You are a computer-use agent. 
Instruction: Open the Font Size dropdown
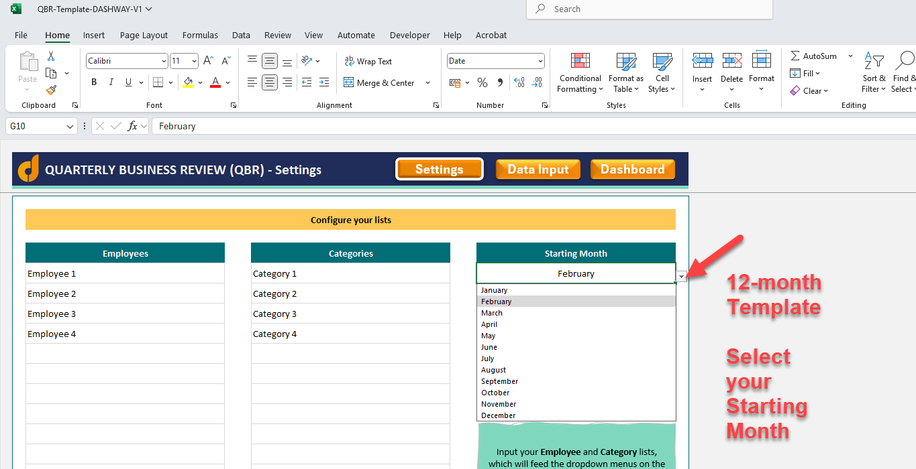pos(195,60)
